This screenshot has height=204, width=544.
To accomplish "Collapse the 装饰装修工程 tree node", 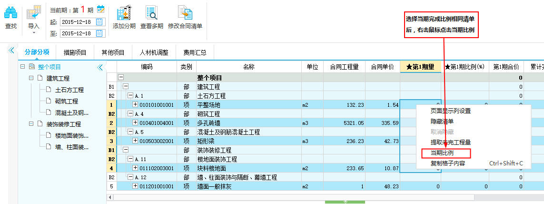I will click(31, 124).
